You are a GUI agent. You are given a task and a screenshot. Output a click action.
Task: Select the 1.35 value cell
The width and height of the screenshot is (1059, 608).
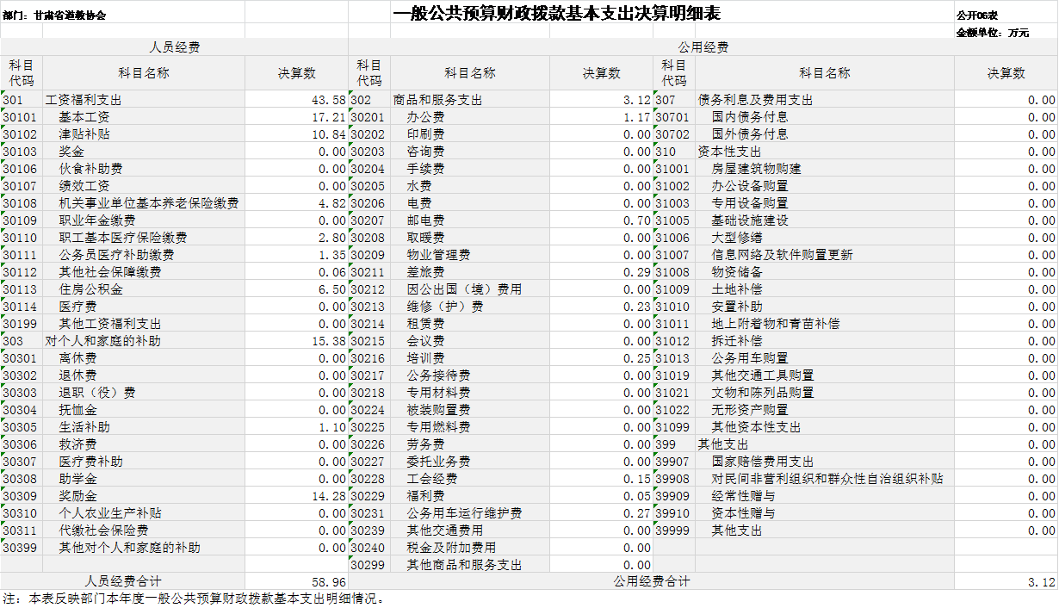296,255
